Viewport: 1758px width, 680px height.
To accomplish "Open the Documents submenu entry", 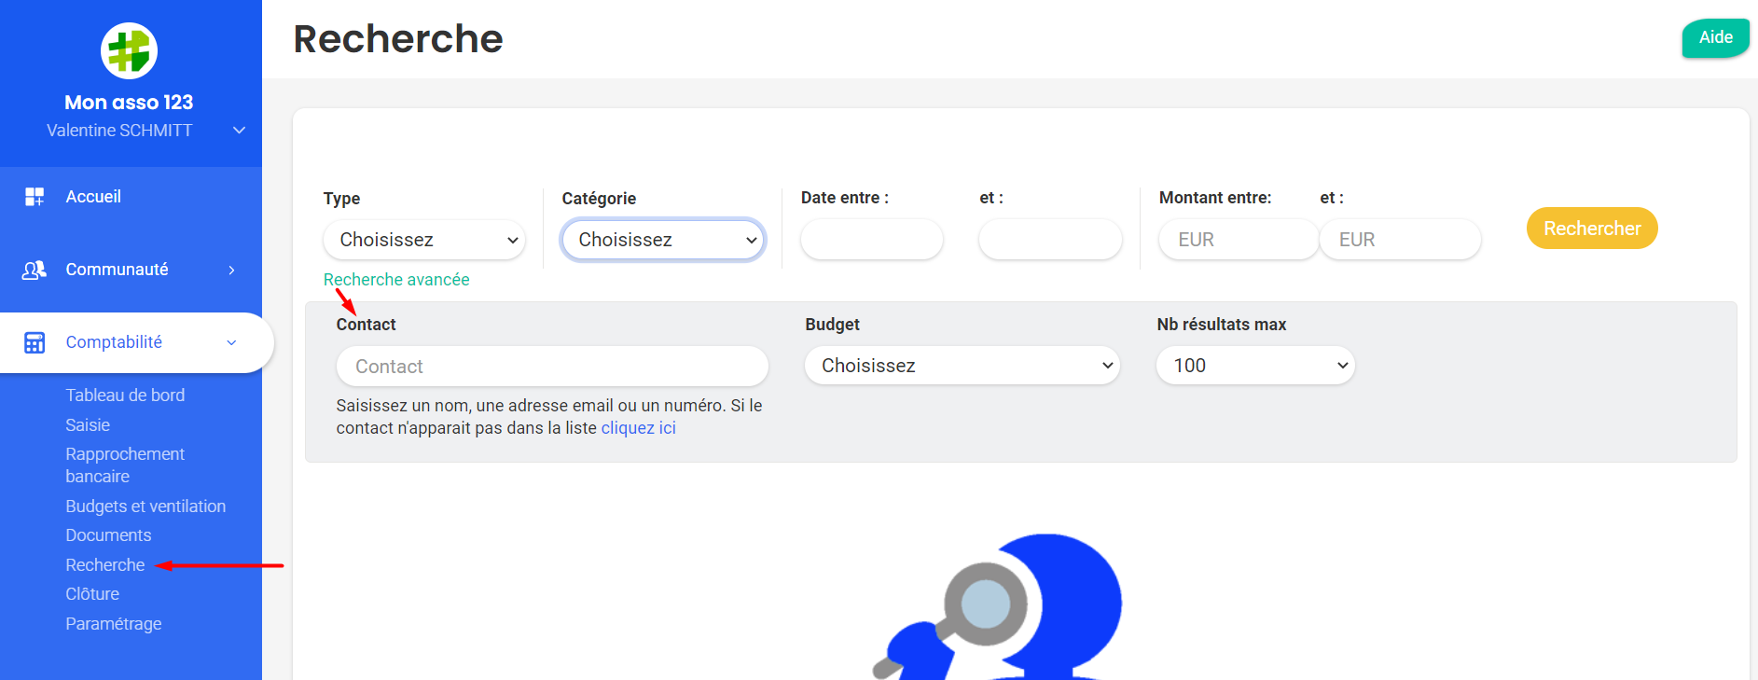I will (108, 535).
